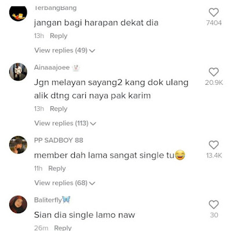Screen dimensions: 233x231
Task: Reply to Ainaaajoee's comment
Action: coord(59,109)
